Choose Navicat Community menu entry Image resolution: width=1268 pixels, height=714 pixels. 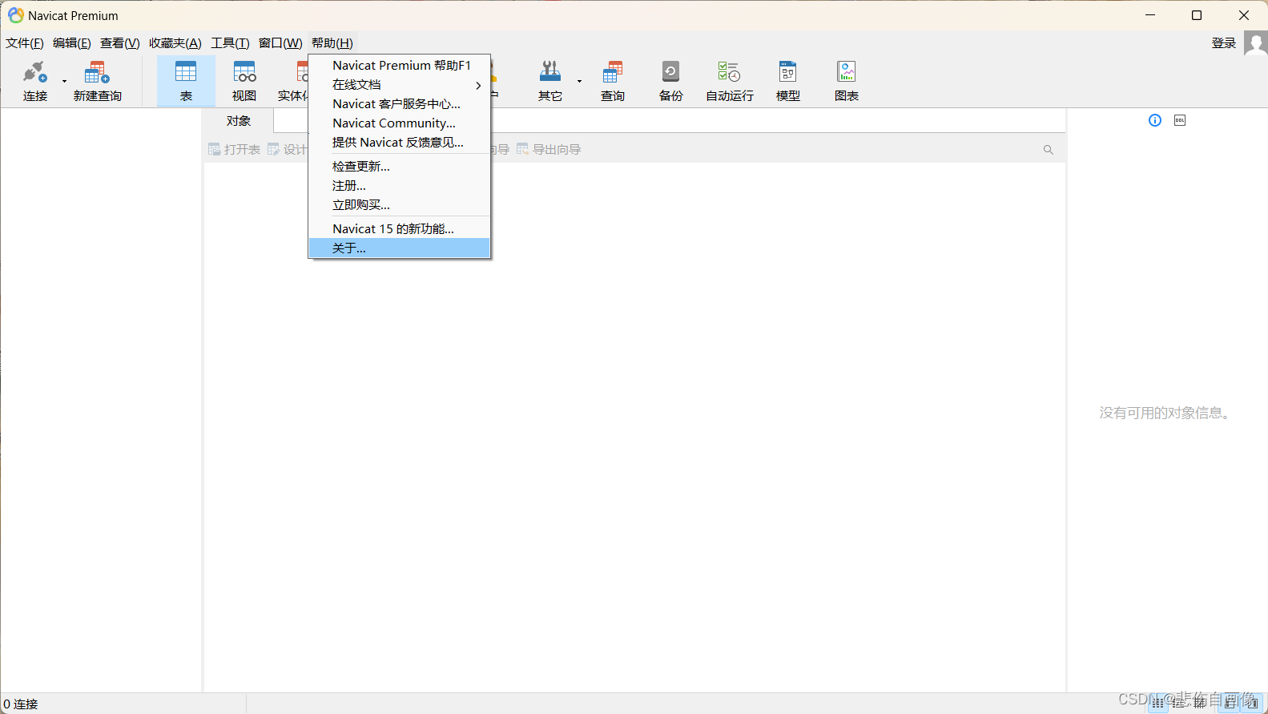(x=399, y=123)
